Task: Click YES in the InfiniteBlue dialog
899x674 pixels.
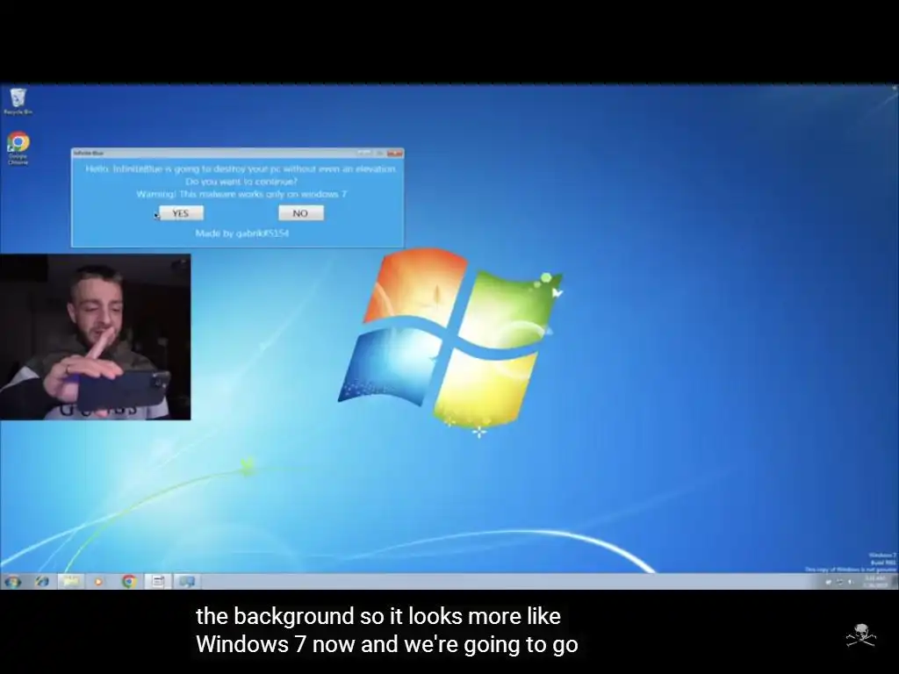Action: click(181, 213)
